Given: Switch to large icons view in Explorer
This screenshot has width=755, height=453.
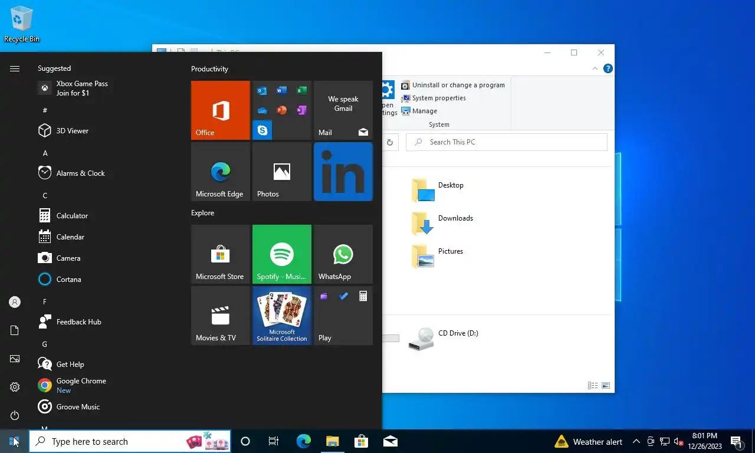Looking at the screenshot, I should click(x=605, y=386).
